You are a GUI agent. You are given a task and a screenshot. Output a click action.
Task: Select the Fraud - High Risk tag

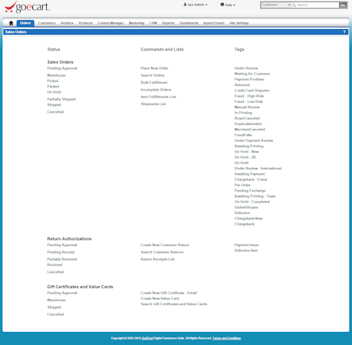pos(249,96)
